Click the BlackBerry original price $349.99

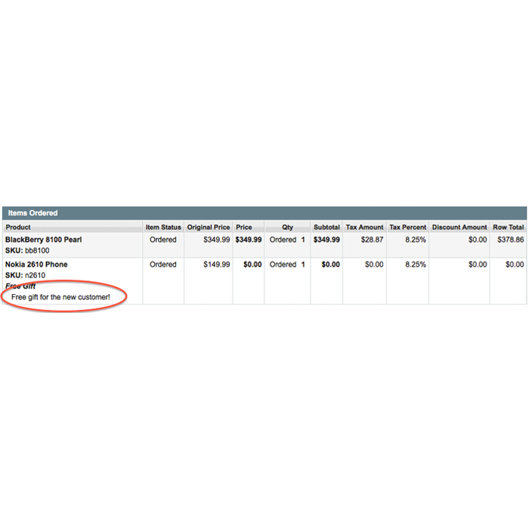217,240
